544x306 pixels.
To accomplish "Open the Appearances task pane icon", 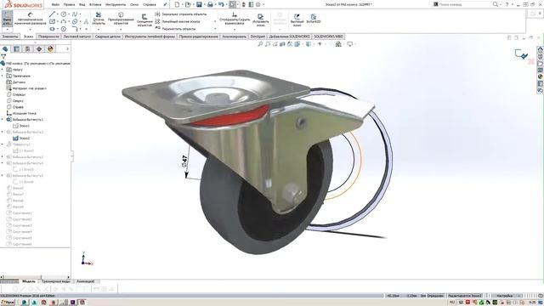I will [541, 76].
